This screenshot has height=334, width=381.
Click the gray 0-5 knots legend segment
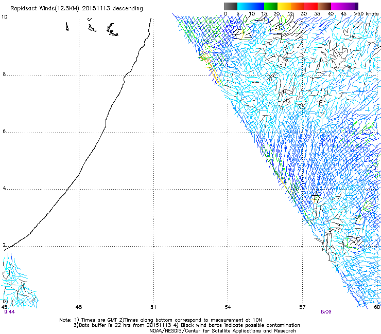tap(231, 6)
